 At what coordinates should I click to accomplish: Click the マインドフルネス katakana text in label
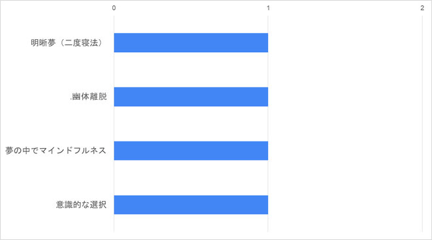pos(73,151)
